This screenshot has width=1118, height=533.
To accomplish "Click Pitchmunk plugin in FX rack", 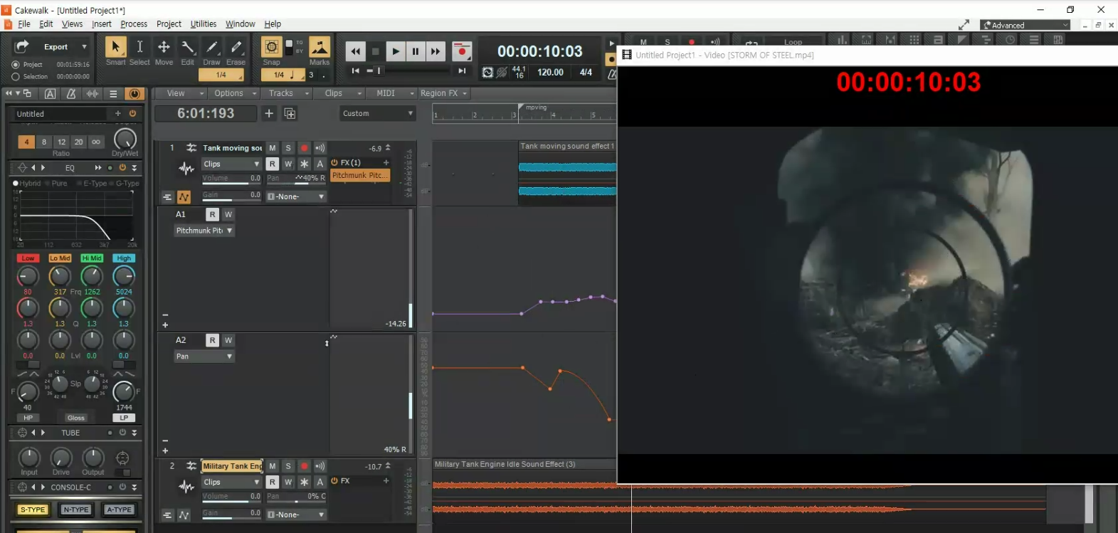I will [360, 175].
